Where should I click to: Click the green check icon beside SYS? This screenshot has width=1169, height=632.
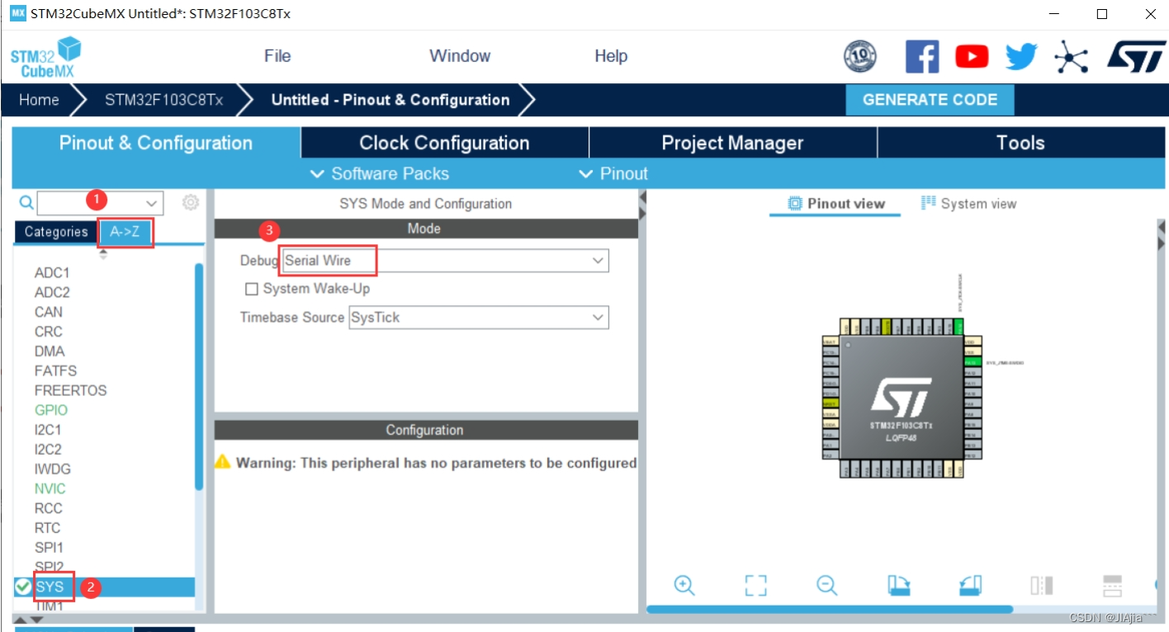coord(23,587)
